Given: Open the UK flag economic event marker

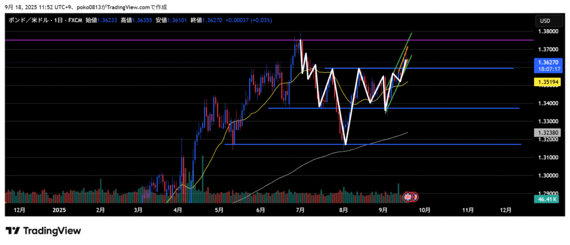Looking at the screenshot, I should click(407, 196).
